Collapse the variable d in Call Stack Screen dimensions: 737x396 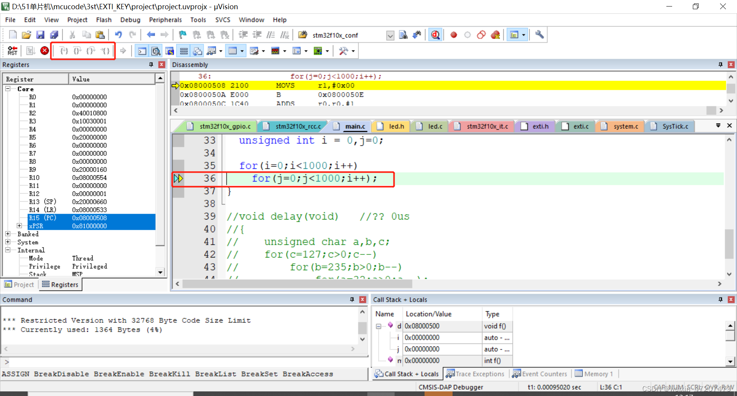pyautogui.click(x=378, y=326)
